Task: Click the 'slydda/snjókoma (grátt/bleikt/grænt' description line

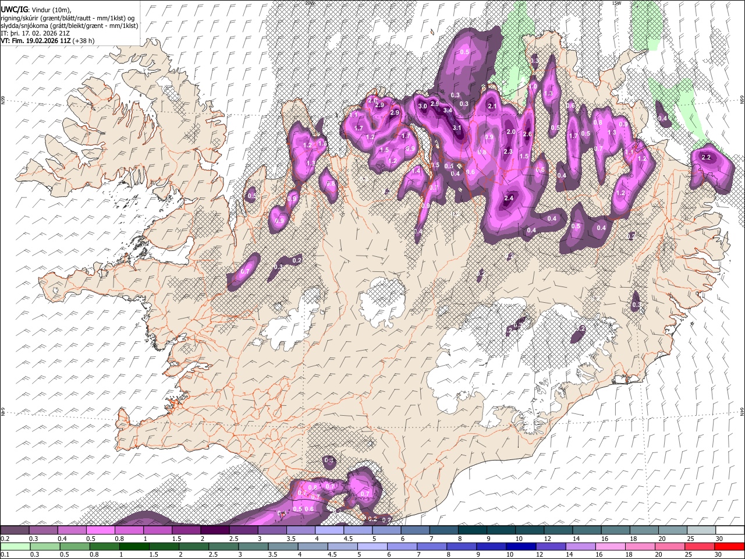Action: click(x=70, y=26)
